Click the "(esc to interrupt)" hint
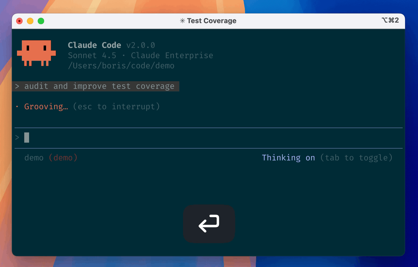Image resolution: width=418 pixels, height=267 pixels. [116, 107]
